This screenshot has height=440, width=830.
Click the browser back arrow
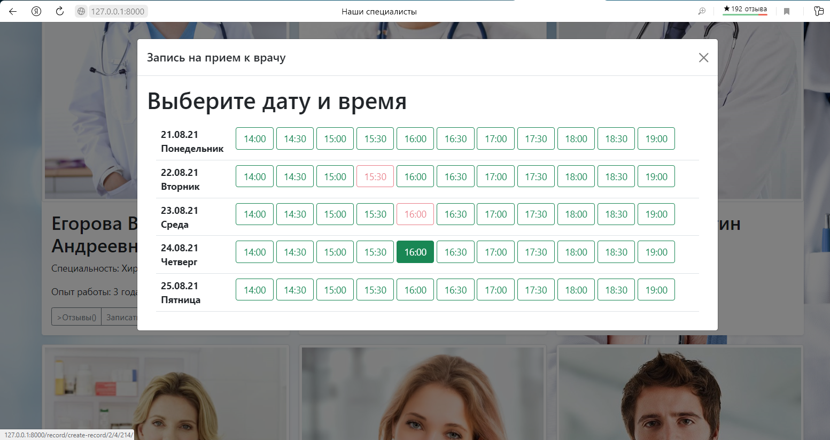[x=12, y=11]
